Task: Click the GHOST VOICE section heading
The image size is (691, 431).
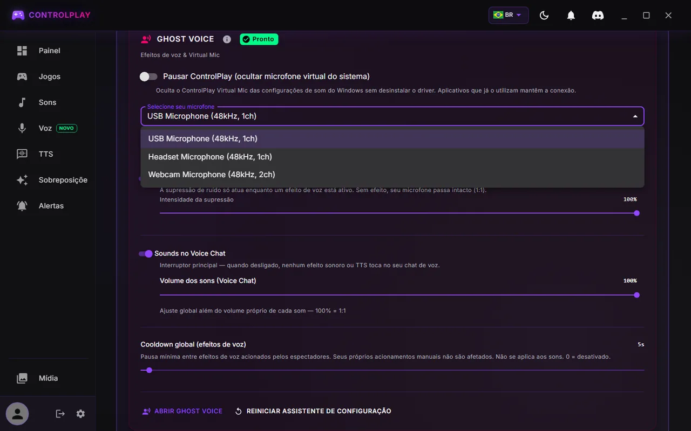Action: (185, 39)
